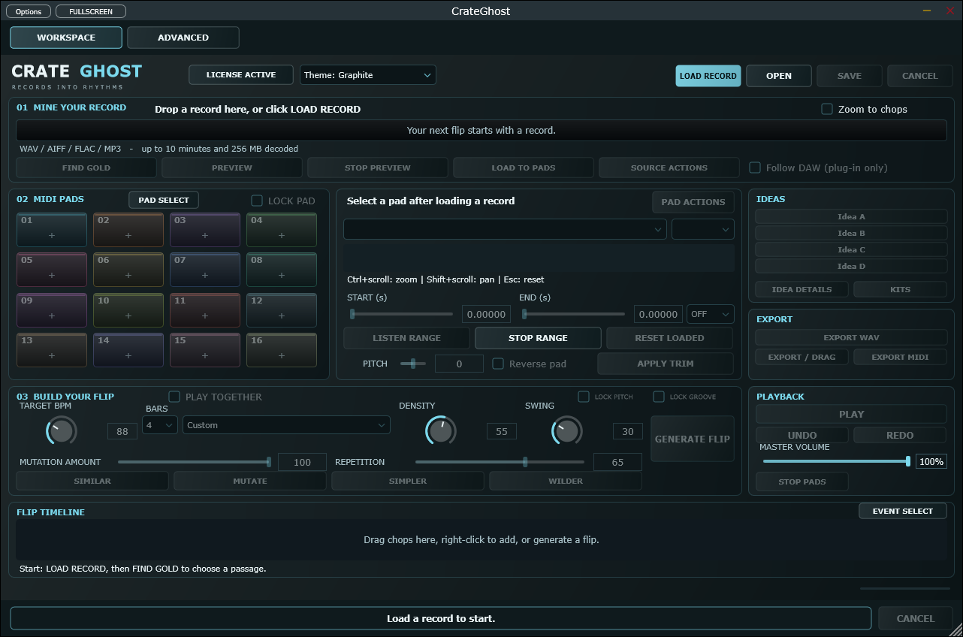Image resolution: width=963 pixels, height=637 pixels.
Task: Click the LOAD RECORD button
Action: 708,76
